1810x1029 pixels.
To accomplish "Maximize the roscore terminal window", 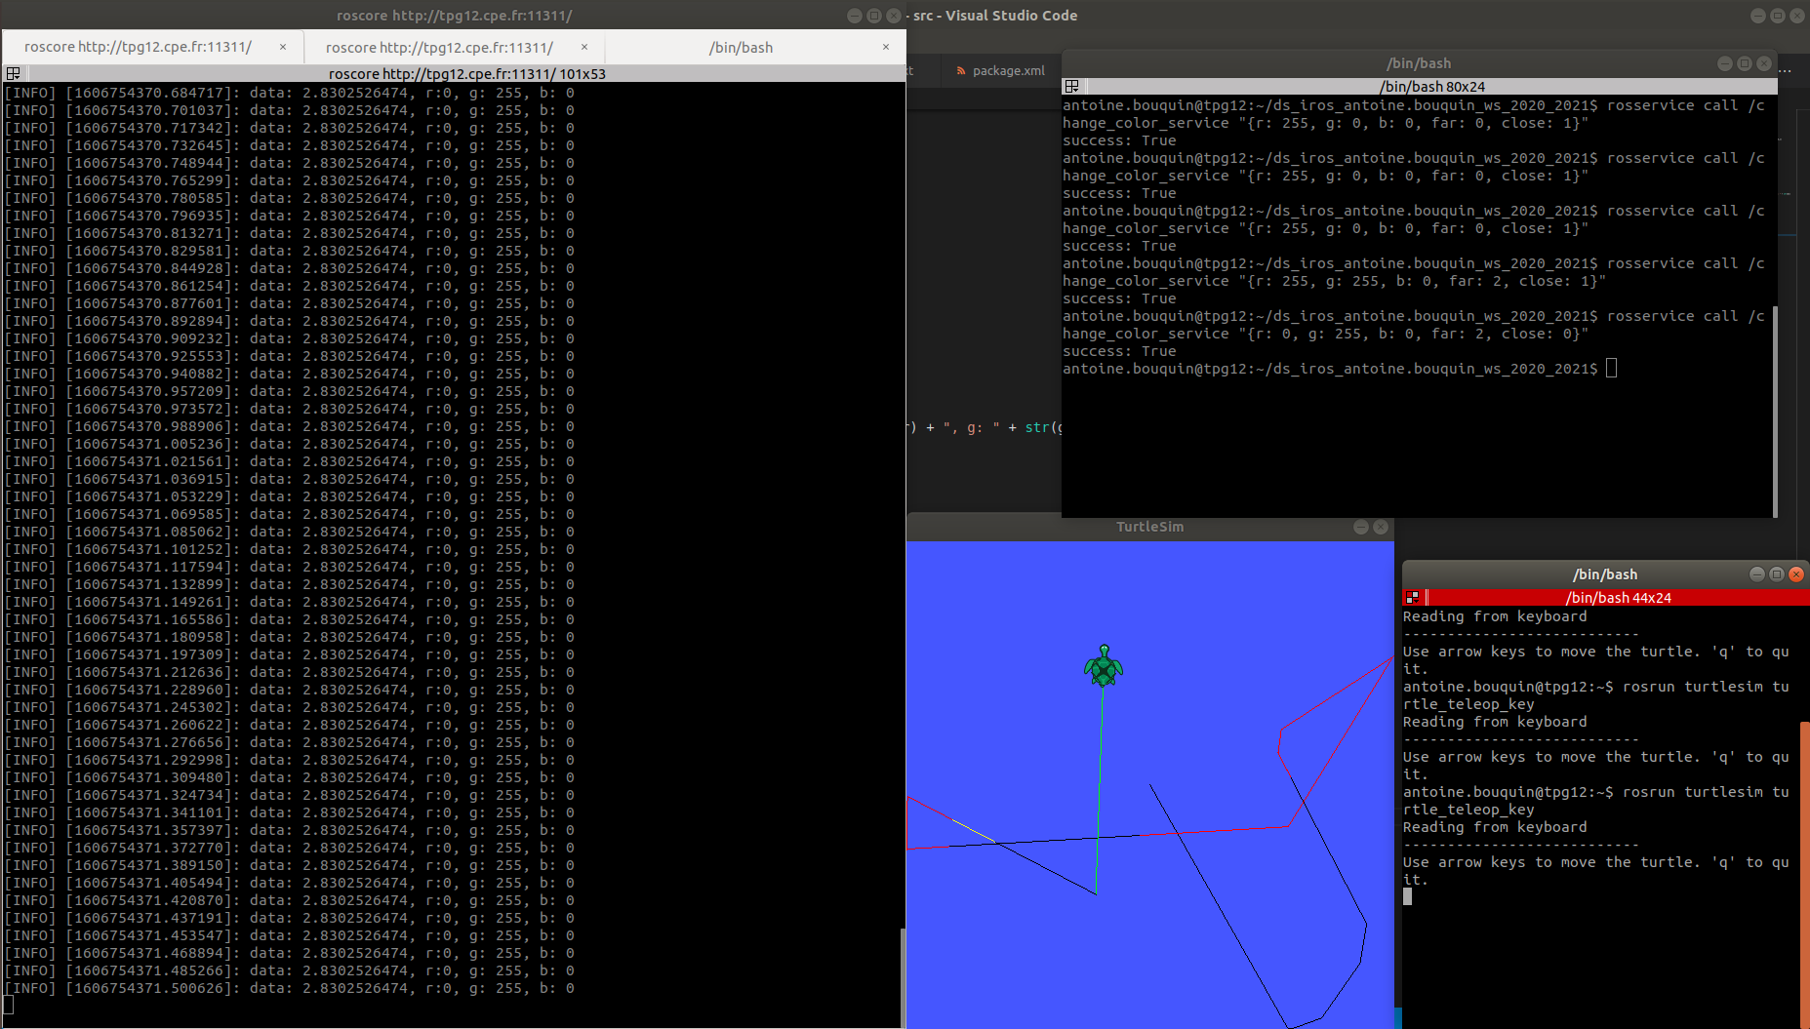I will coord(874,16).
